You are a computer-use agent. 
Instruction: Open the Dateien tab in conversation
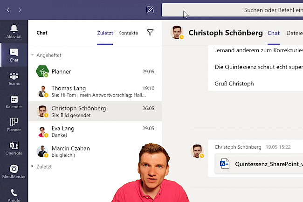pyautogui.click(x=295, y=33)
